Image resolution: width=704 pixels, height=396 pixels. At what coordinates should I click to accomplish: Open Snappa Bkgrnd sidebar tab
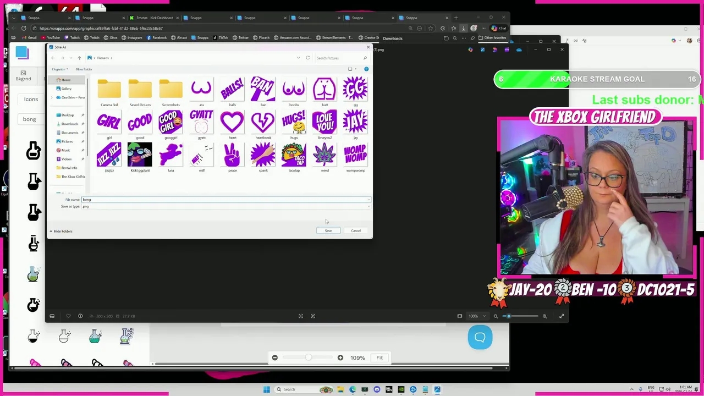click(x=23, y=76)
